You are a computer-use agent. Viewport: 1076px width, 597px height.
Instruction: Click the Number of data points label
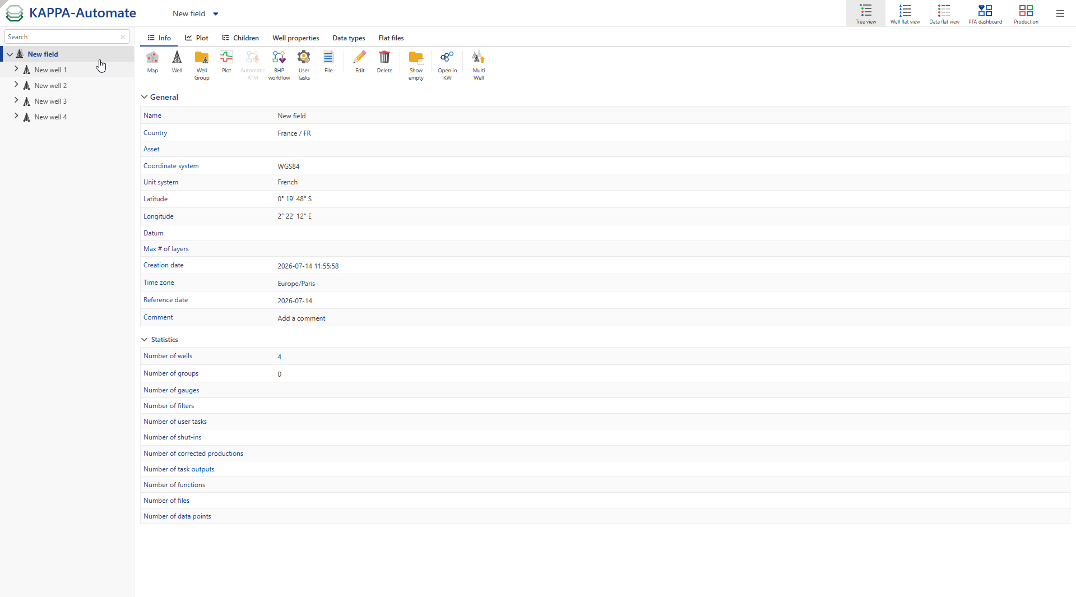pyautogui.click(x=177, y=516)
